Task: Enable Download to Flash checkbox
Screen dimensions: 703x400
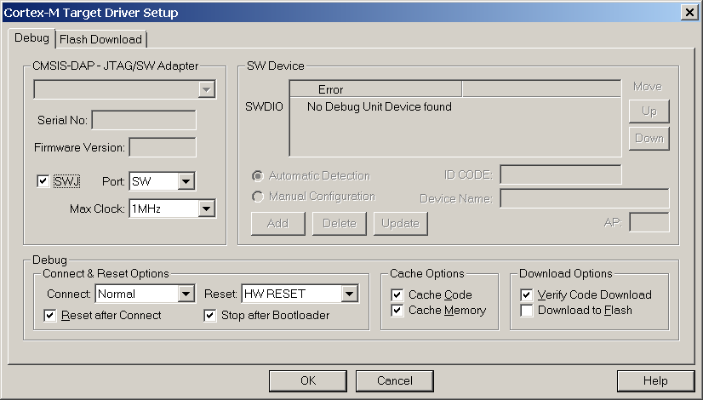Action: tap(527, 311)
